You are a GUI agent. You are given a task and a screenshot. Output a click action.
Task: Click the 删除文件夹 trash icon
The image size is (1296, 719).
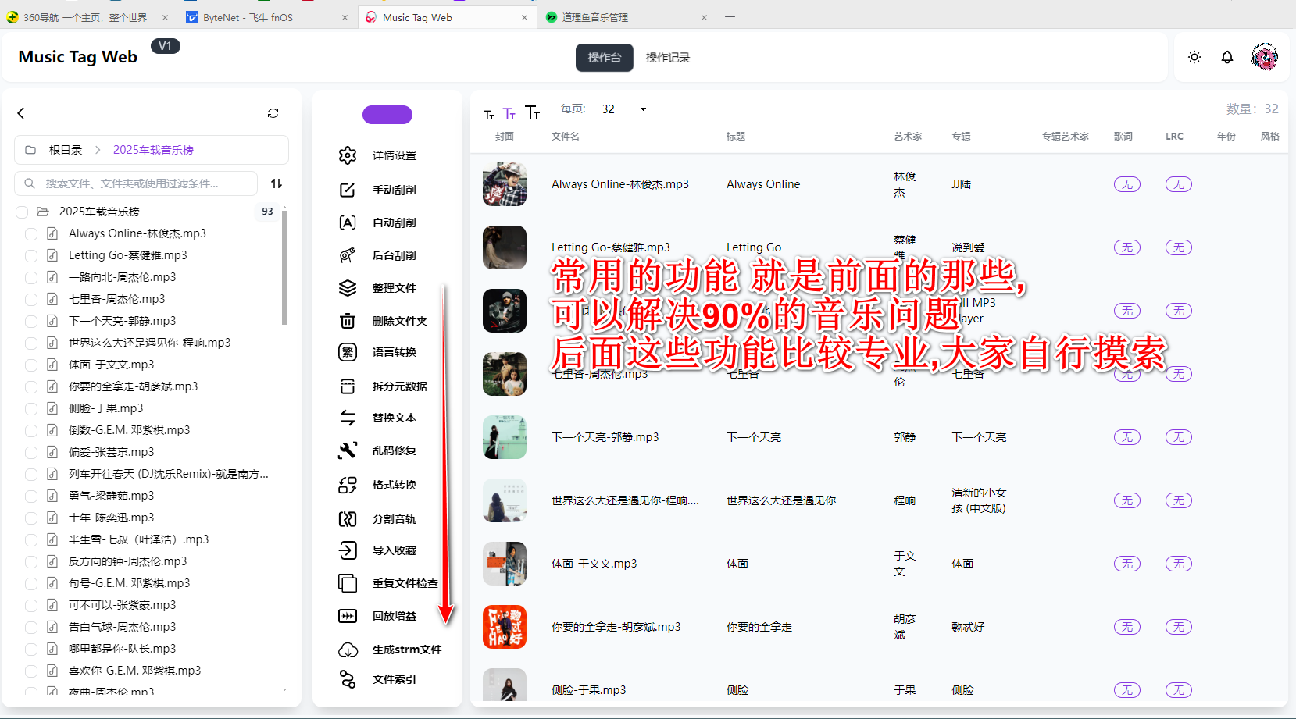point(348,321)
